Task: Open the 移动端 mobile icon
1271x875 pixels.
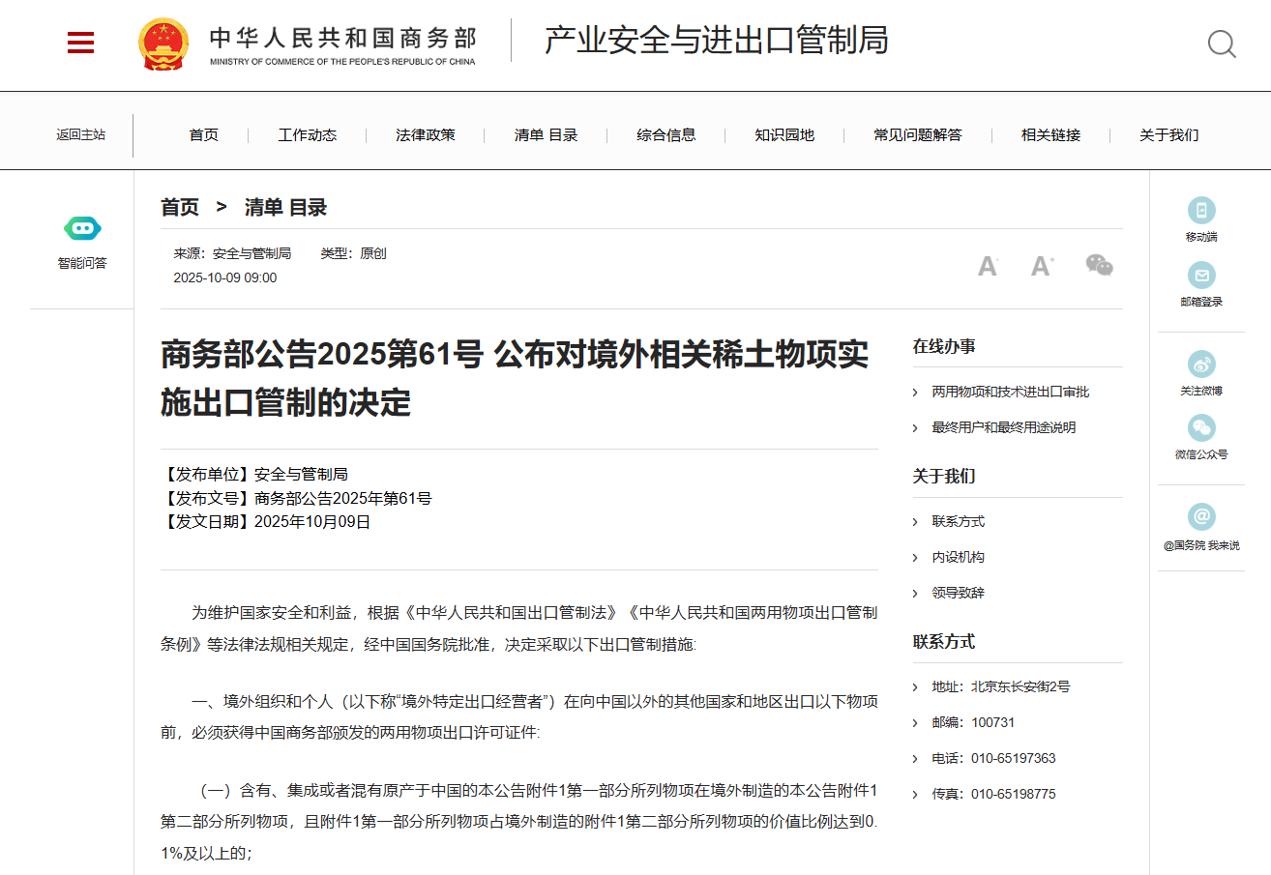Action: (x=1201, y=211)
